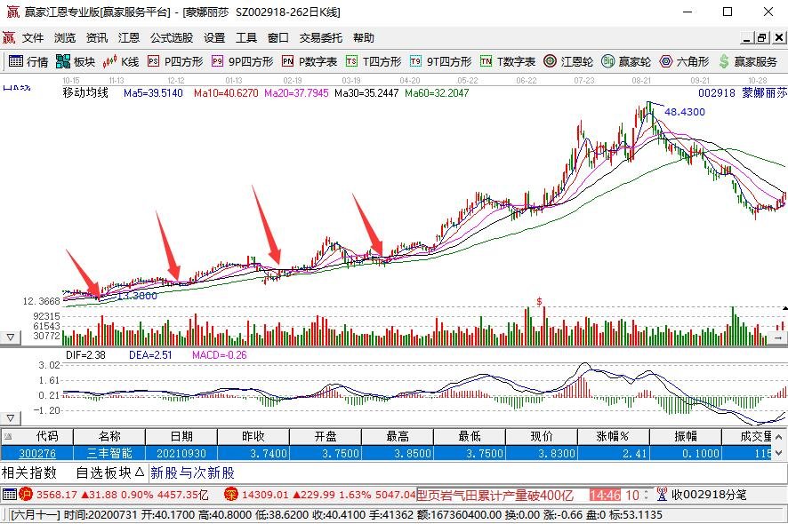Open the 交易委托 menu
The height and width of the screenshot is (524, 788).
[321, 37]
